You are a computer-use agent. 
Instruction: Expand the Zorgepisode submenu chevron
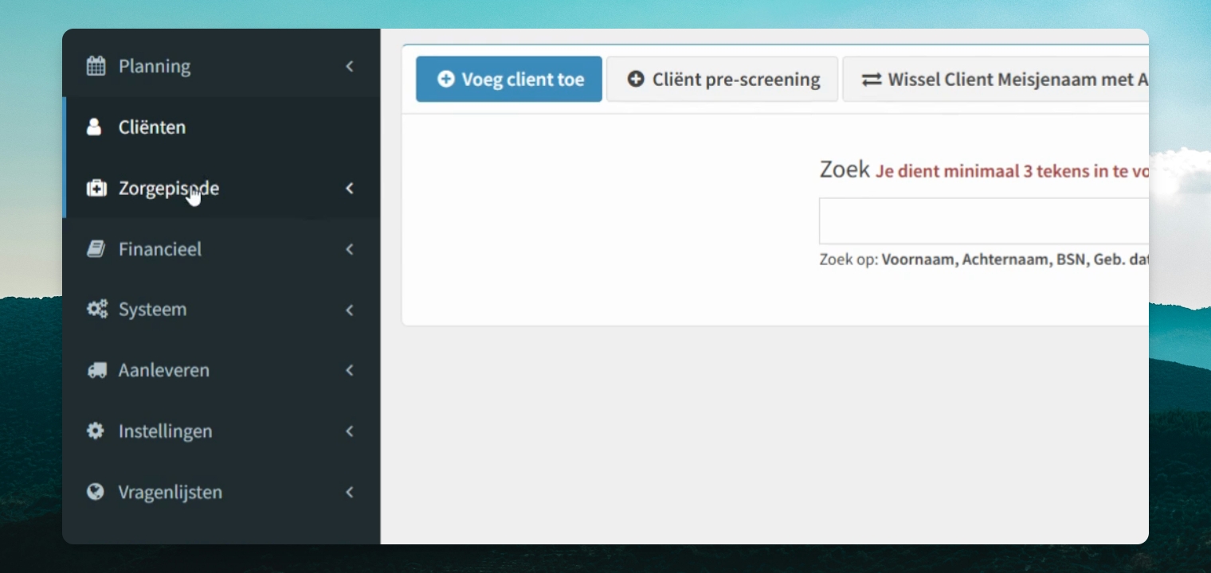(x=349, y=189)
